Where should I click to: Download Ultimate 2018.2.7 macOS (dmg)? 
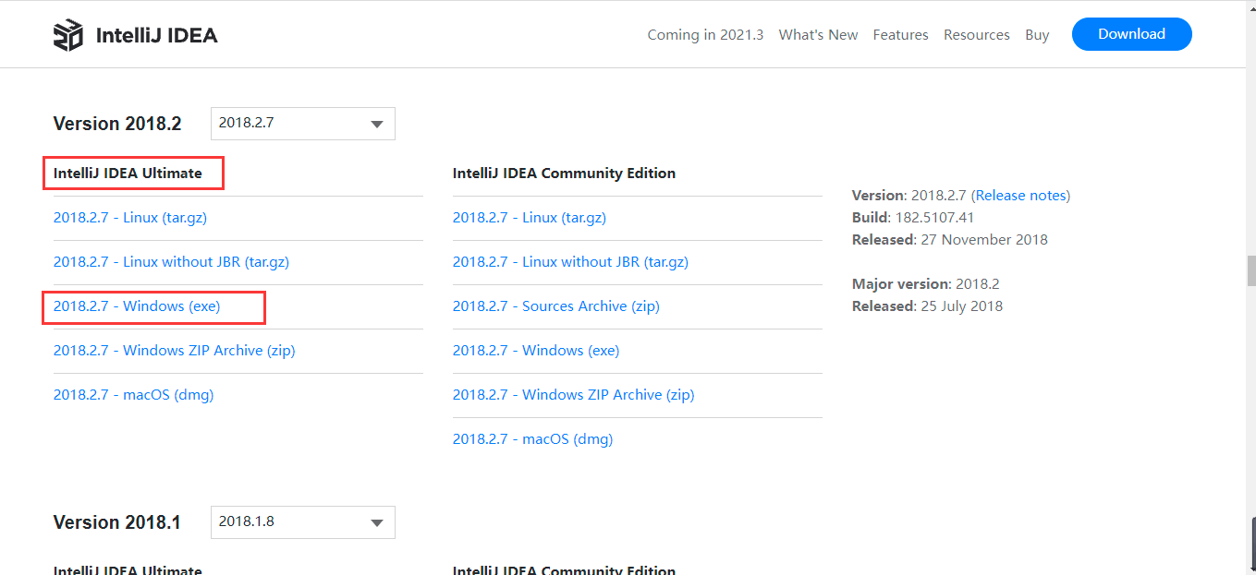(x=133, y=395)
